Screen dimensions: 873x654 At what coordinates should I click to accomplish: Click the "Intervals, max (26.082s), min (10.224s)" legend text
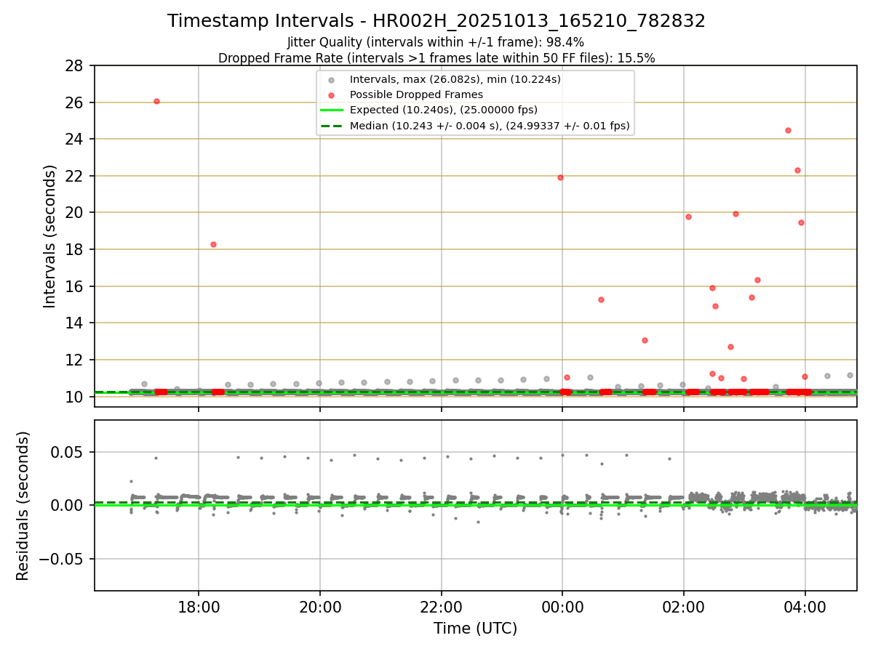point(455,79)
